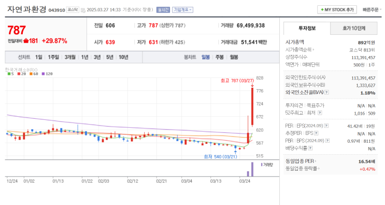Click the help icon beside 52주최고 최저
The height and width of the screenshot is (205, 385).
click(320, 113)
